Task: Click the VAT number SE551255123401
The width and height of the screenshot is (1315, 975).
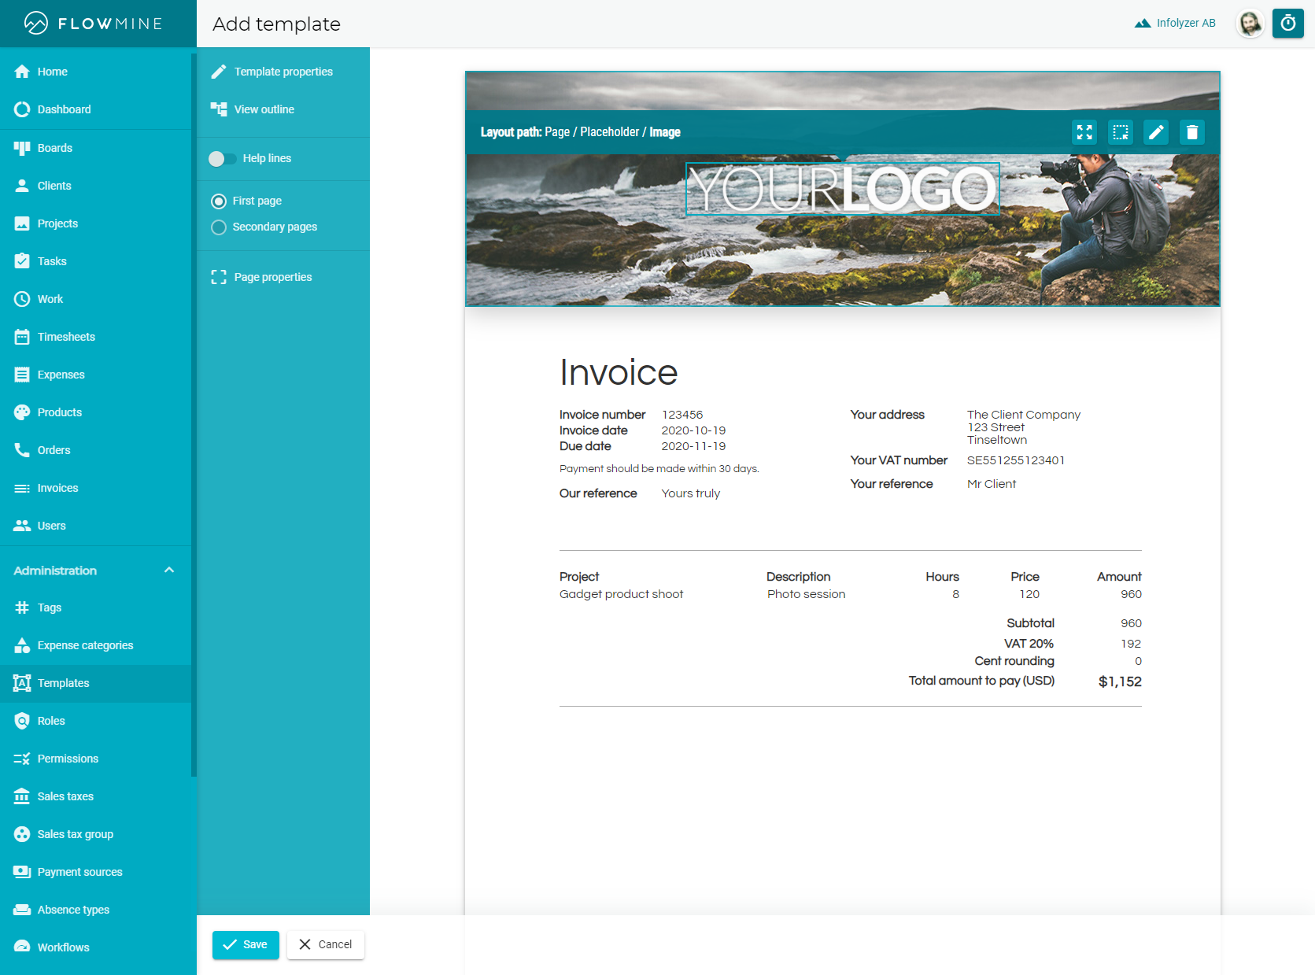Action: pyautogui.click(x=1016, y=460)
